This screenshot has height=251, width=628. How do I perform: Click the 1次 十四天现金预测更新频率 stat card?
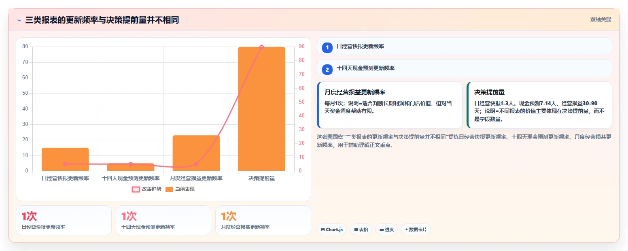(x=163, y=220)
